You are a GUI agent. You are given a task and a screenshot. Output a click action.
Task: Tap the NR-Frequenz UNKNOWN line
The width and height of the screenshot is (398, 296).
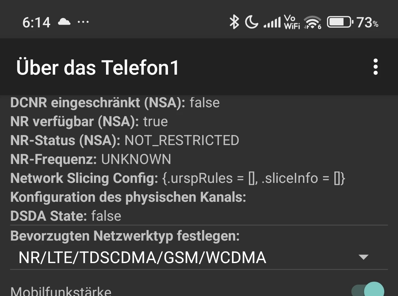click(x=91, y=159)
